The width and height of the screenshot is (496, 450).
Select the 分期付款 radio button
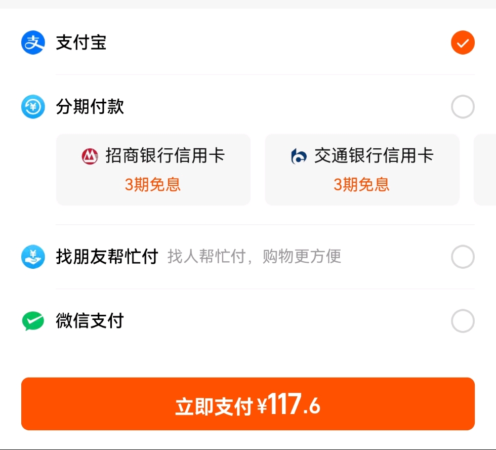click(463, 107)
